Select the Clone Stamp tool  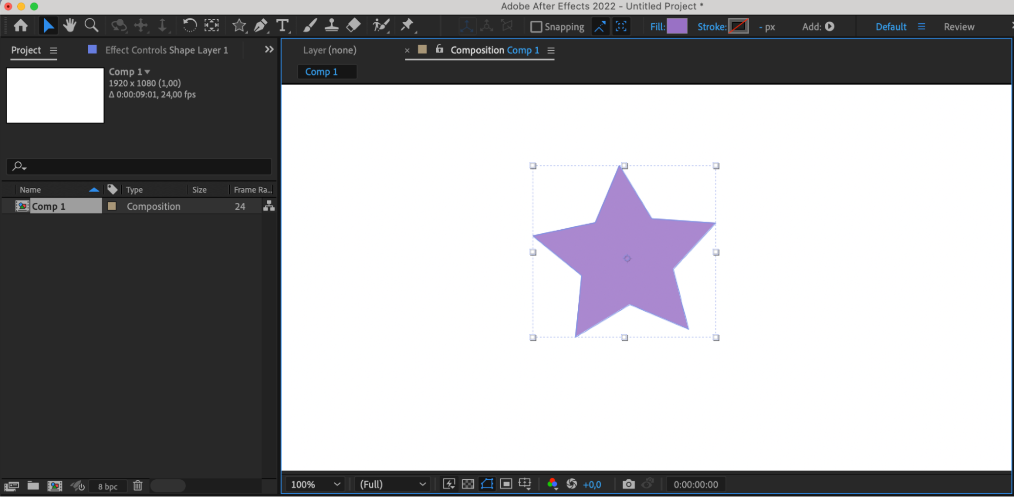tap(331, 25)
